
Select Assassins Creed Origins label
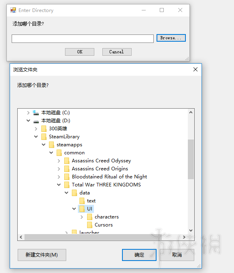(100, 169)
